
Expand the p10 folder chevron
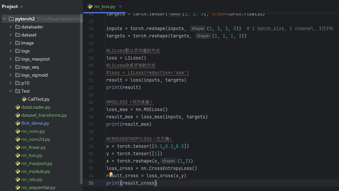point(11,83)
